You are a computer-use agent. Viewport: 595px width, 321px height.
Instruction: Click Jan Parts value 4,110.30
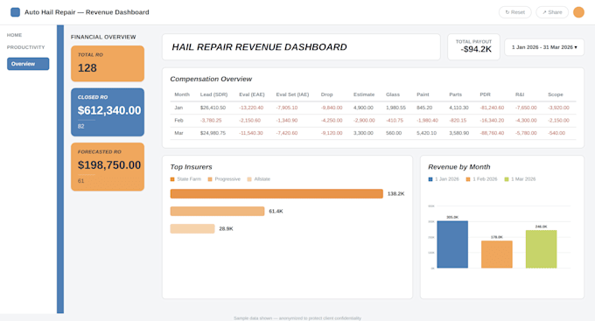tap(458, 108)
